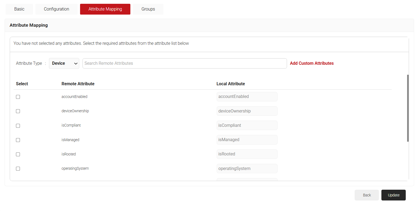The height and width of the screenshot is (211, 419).
Task: Focus the isCompliant local attribute field
Action: point(247,125)
